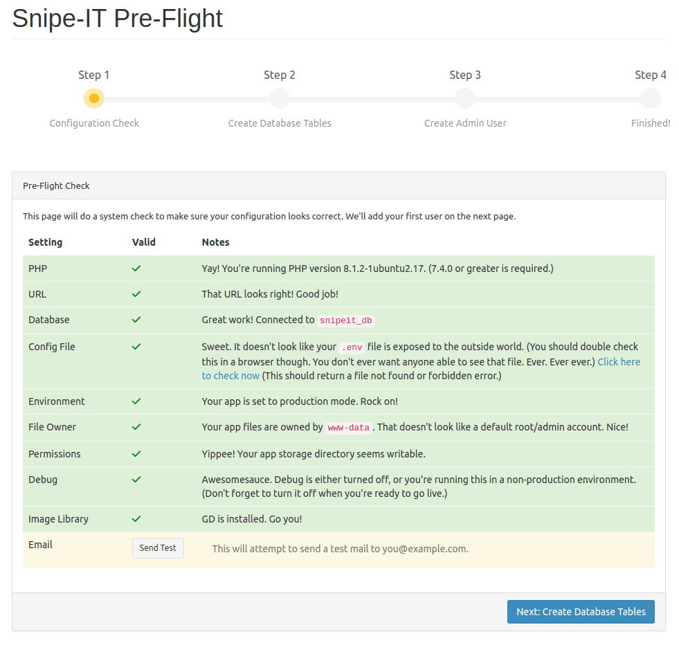This screenshot has height=654, width=679.
Task: Click the green checkmark beside URL
Action: (136, 293)
